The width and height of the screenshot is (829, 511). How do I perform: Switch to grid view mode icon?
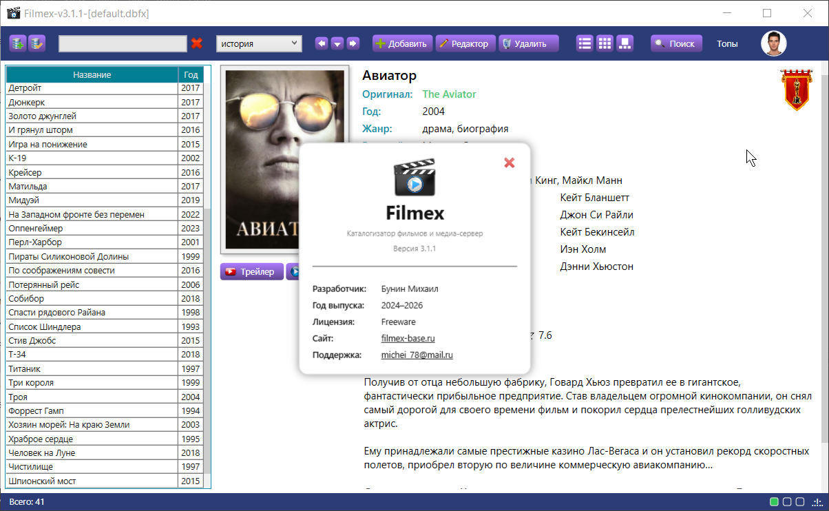[605, 43]
